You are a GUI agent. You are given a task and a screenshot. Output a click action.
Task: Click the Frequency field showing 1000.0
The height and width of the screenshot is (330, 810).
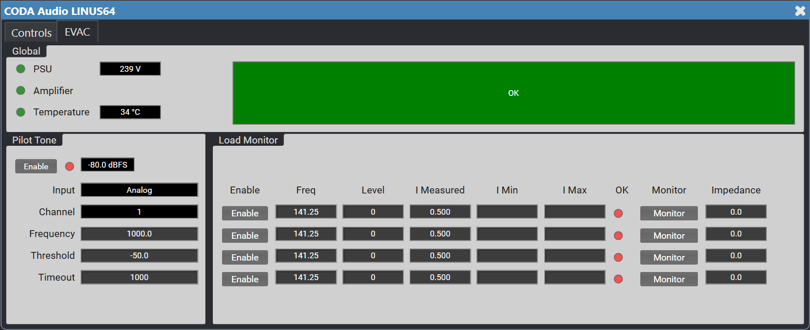click(139, 234)
